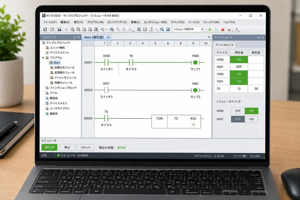The width and height of the screenshot is (300, 200).
Task: Click the scissors cut icon
Action: [x=66, y=29]
